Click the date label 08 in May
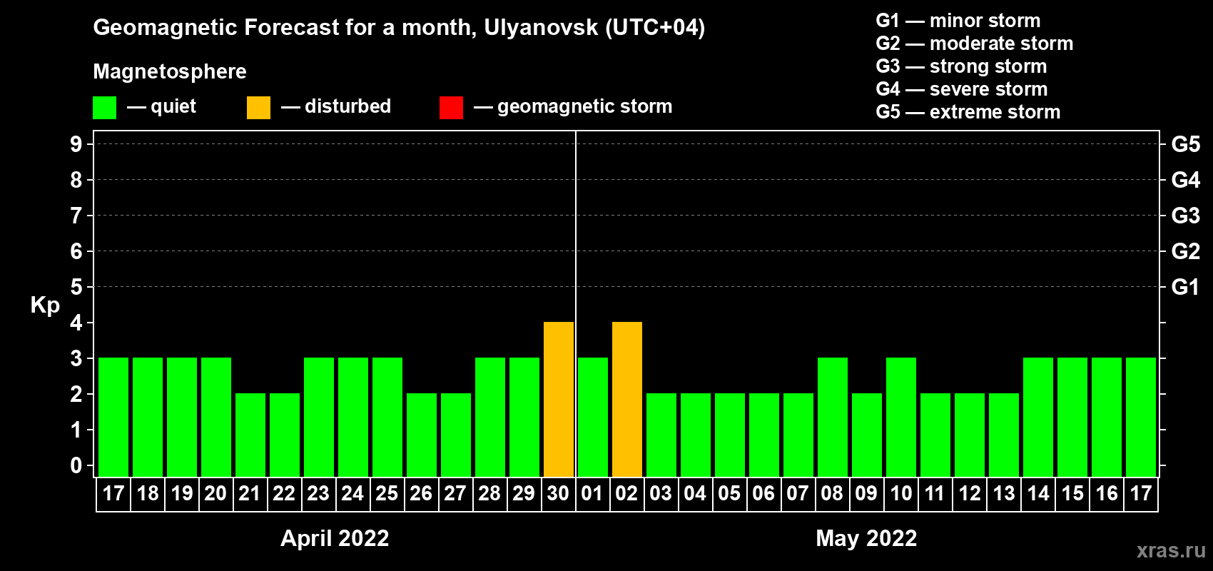Image resolution: width=1213 pixels, height=571 pixels. 832,494
